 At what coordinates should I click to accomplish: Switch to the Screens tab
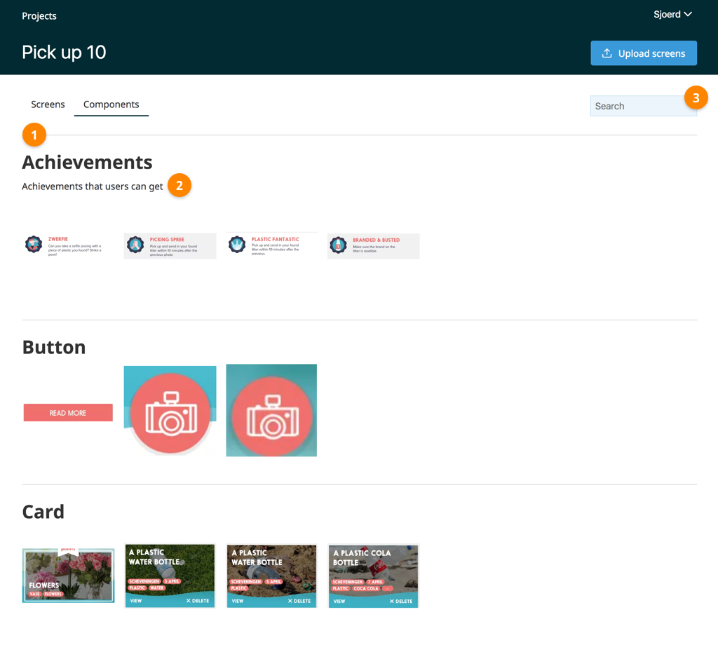tap(48, 104)
